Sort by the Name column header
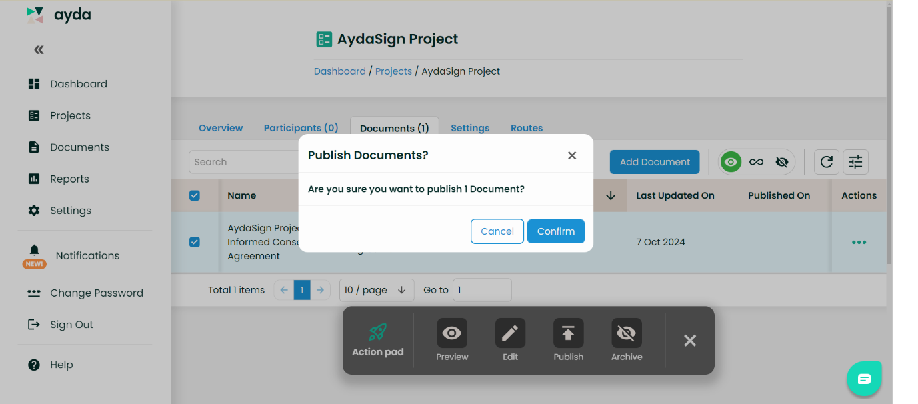The height and width of the screenshot is (404, 918). click(x=242, y=195)
